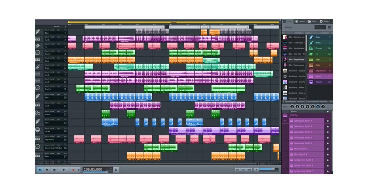Click the Keys icon on track 5
The image size is (368, 193).
tap(38, 60)
